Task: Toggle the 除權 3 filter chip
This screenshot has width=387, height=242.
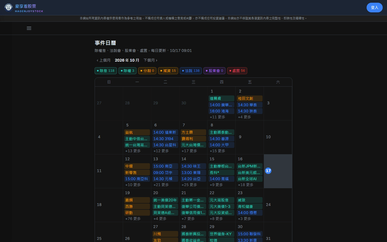Action: 127,71
